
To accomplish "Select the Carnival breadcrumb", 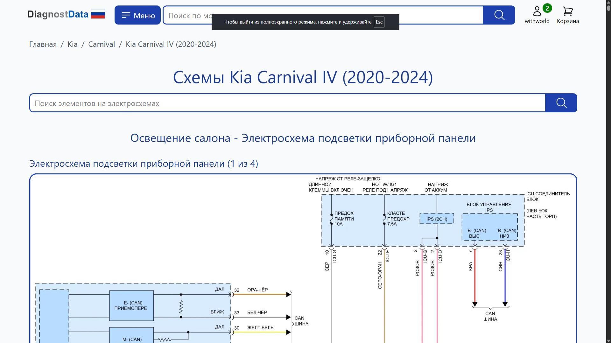I will [x=102, y=44].
